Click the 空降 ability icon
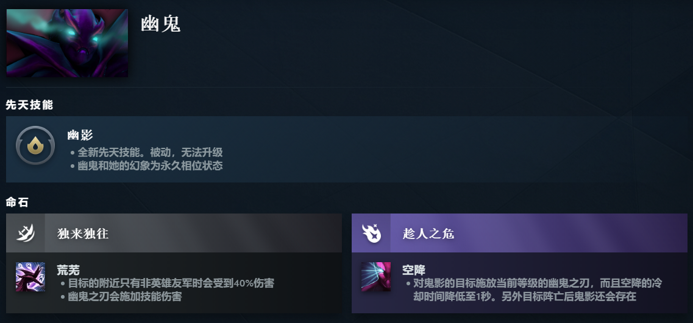Image resolution: width=693 pixels, height=323 pixels. coord(375,277)
